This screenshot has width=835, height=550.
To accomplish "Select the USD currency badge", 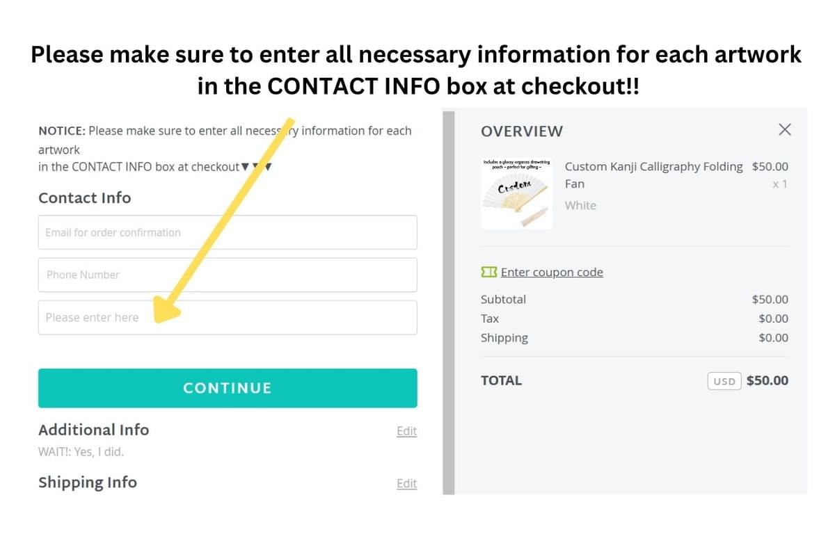I will click(x=724, y=381).
